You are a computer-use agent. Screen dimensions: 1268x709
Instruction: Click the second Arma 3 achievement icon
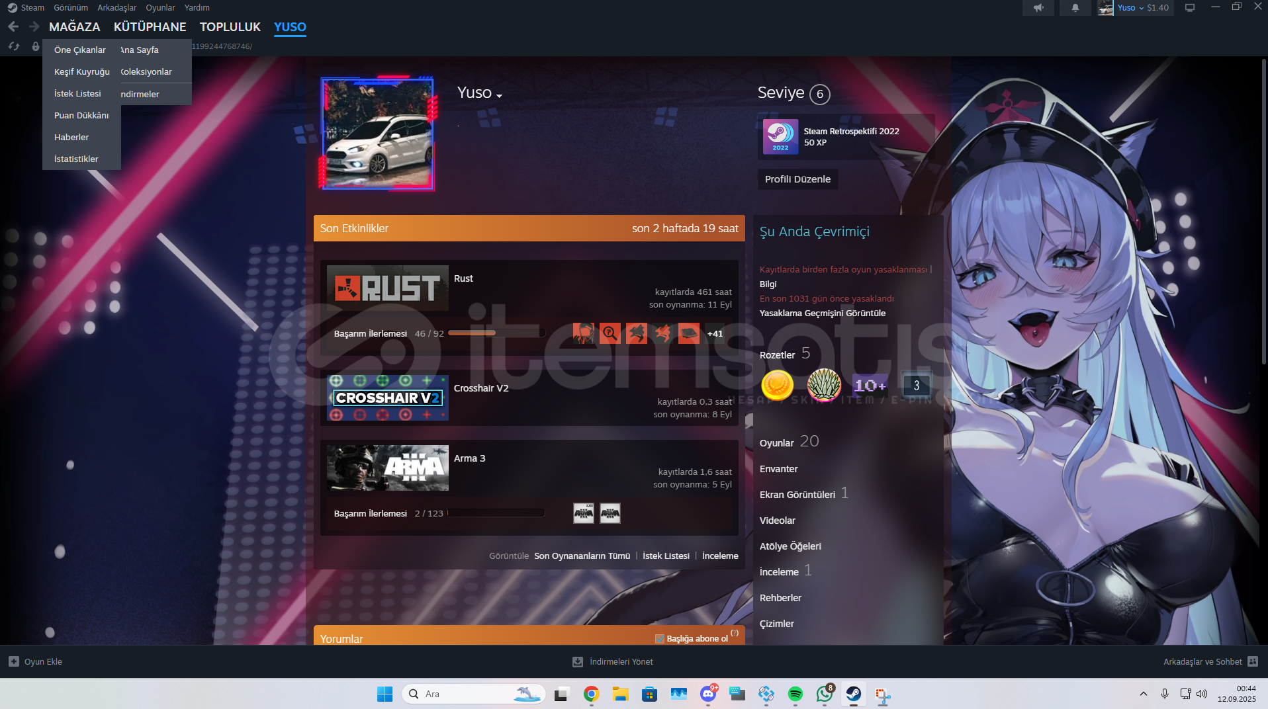[x=610, y=513]
